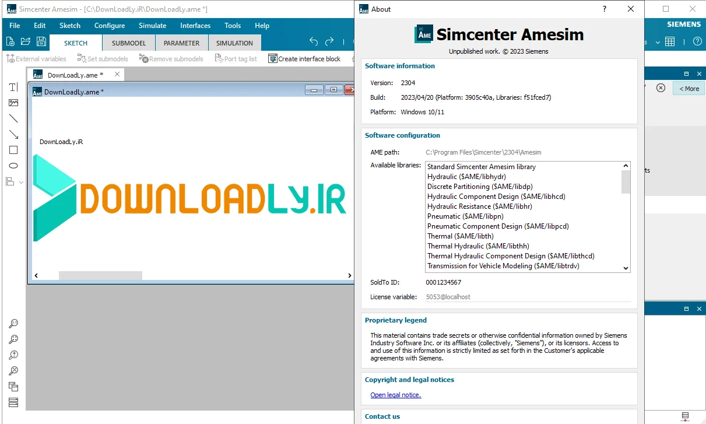Select the Insert Image tool

click(x=13, y=103)
